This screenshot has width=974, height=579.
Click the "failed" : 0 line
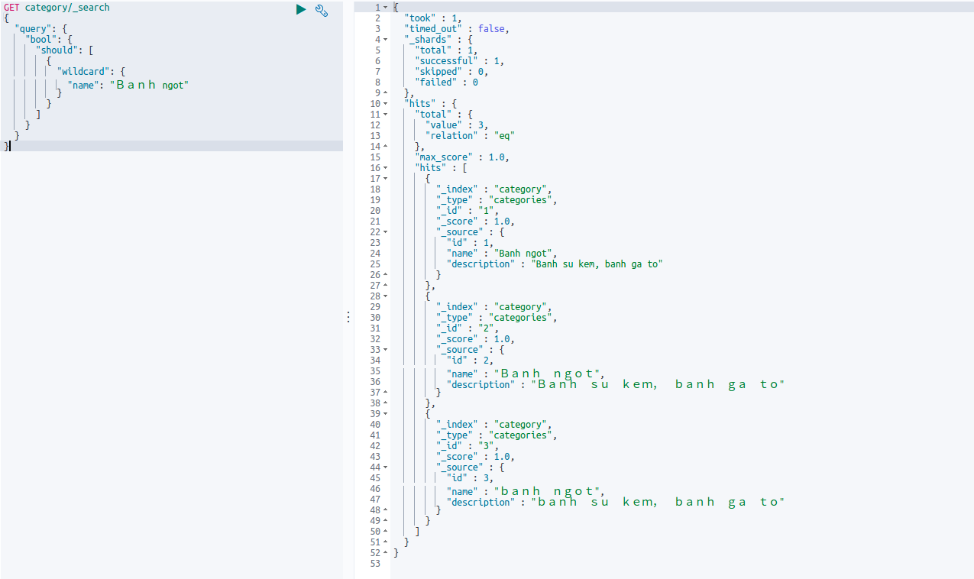pyautogui.click(x=446, y=82)
